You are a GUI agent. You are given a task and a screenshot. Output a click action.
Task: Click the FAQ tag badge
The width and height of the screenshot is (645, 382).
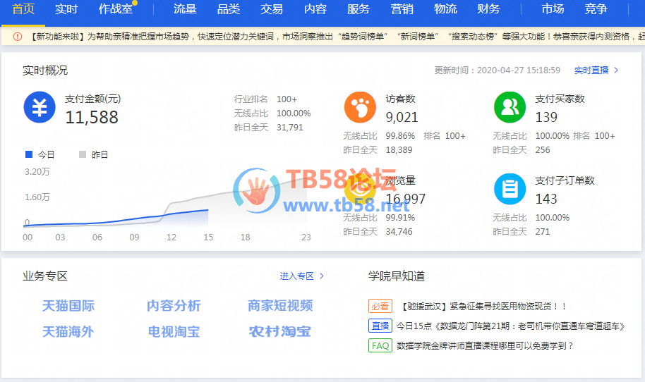coord(380,345)
